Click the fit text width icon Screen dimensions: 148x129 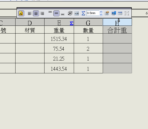tap(77, 13)
